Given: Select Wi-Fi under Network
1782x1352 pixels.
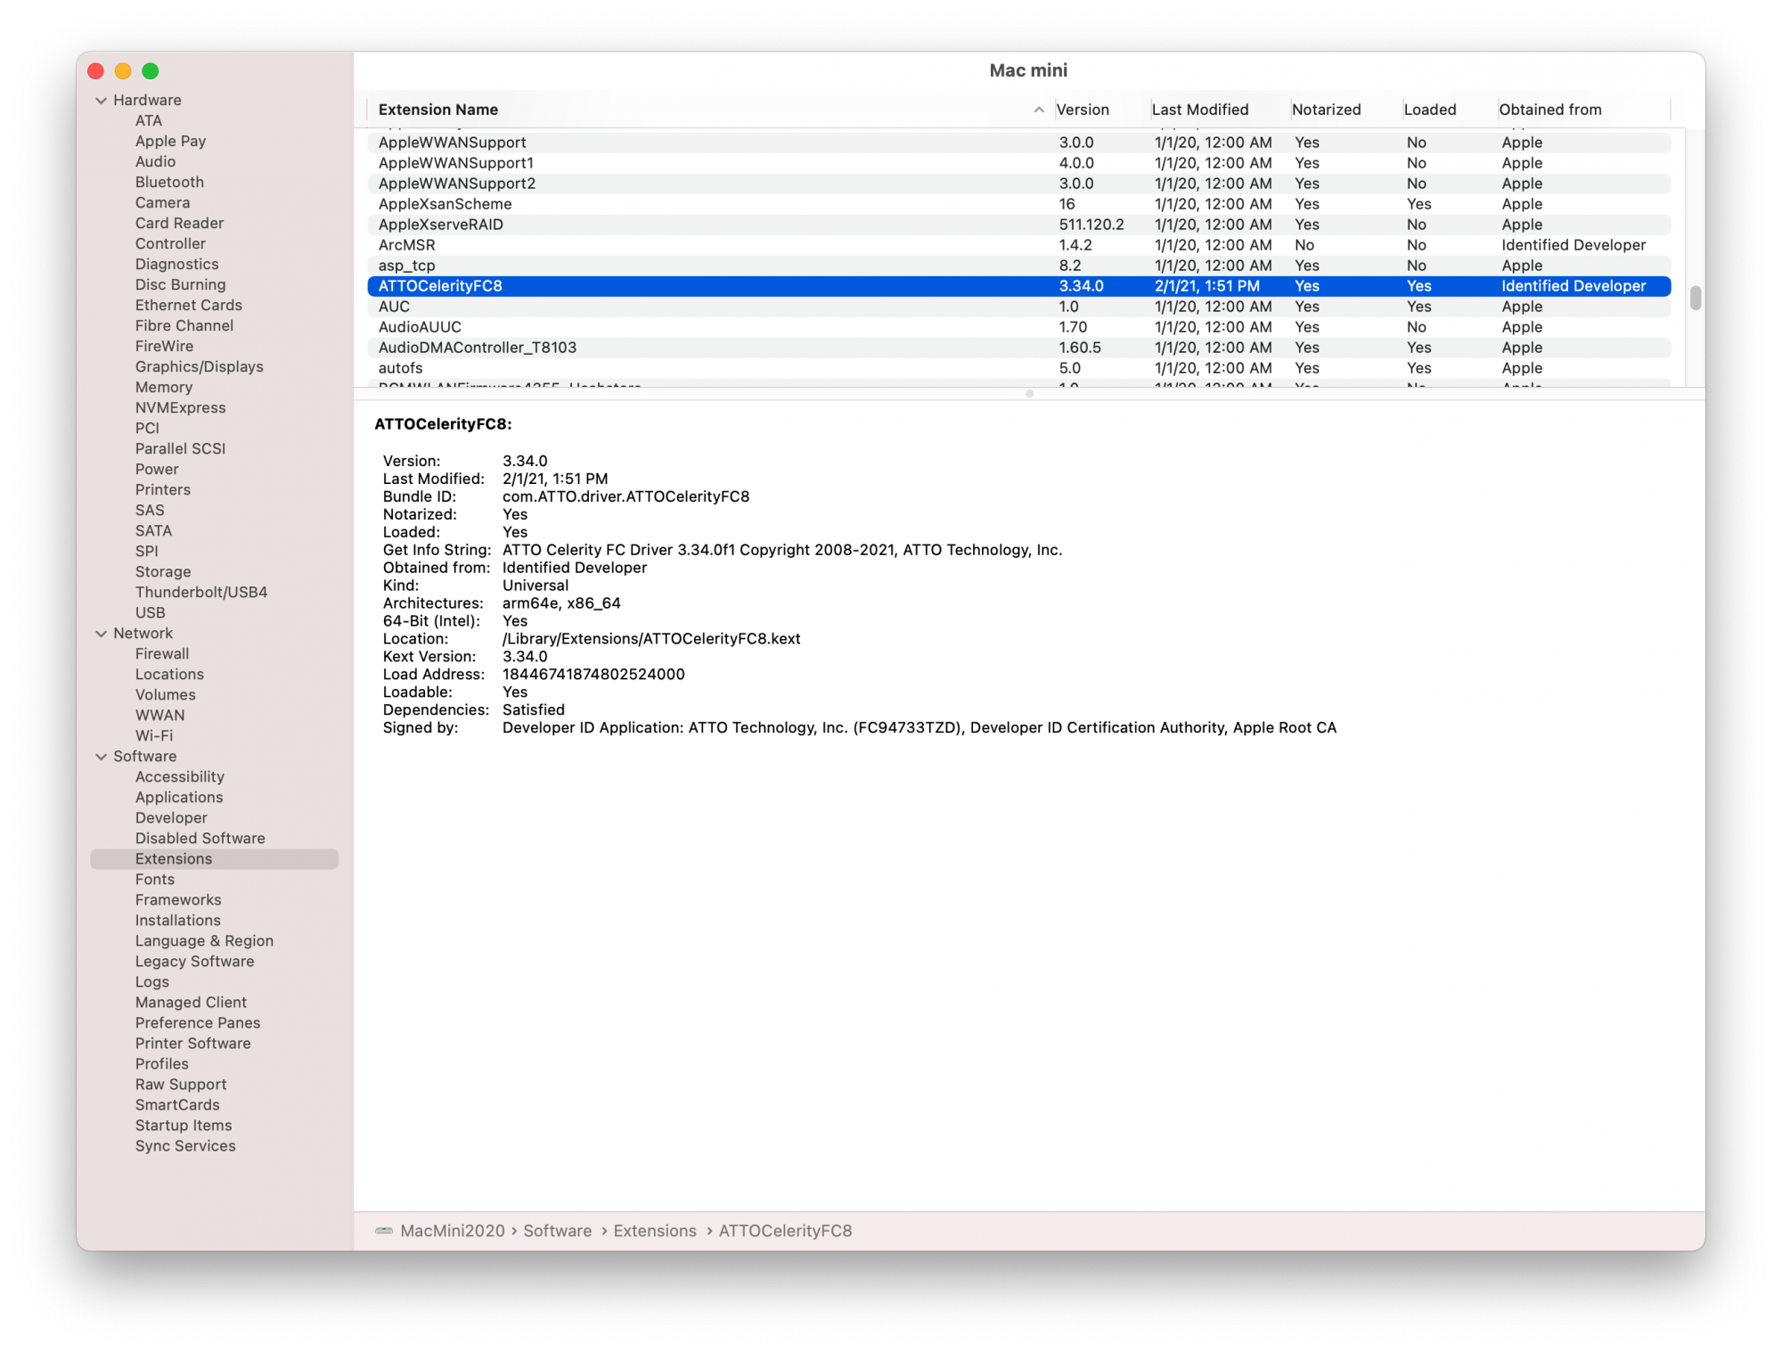Looking at the screenshot, I should [x=154, y=736].
